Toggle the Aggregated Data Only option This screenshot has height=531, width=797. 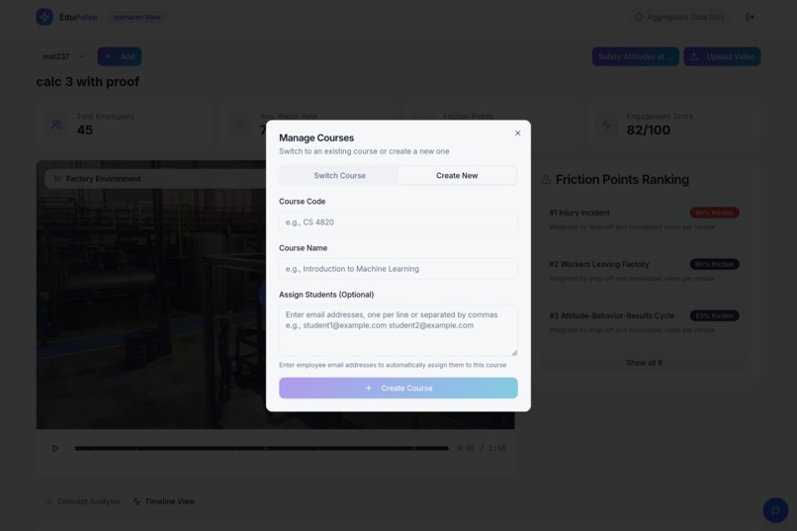point(679,17)
